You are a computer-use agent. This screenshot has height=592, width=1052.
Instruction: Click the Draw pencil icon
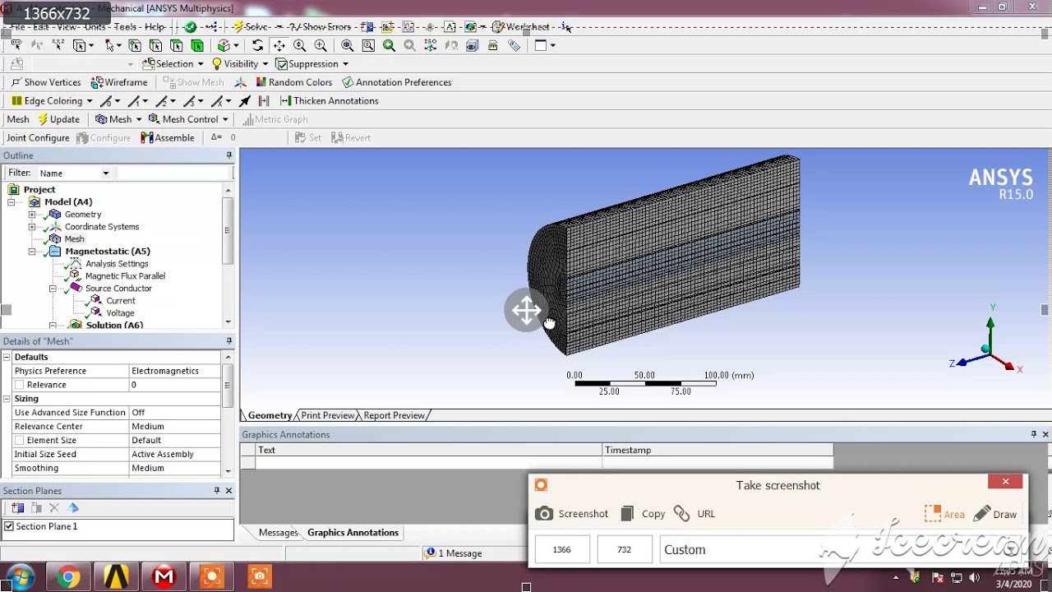coord(981,514)
